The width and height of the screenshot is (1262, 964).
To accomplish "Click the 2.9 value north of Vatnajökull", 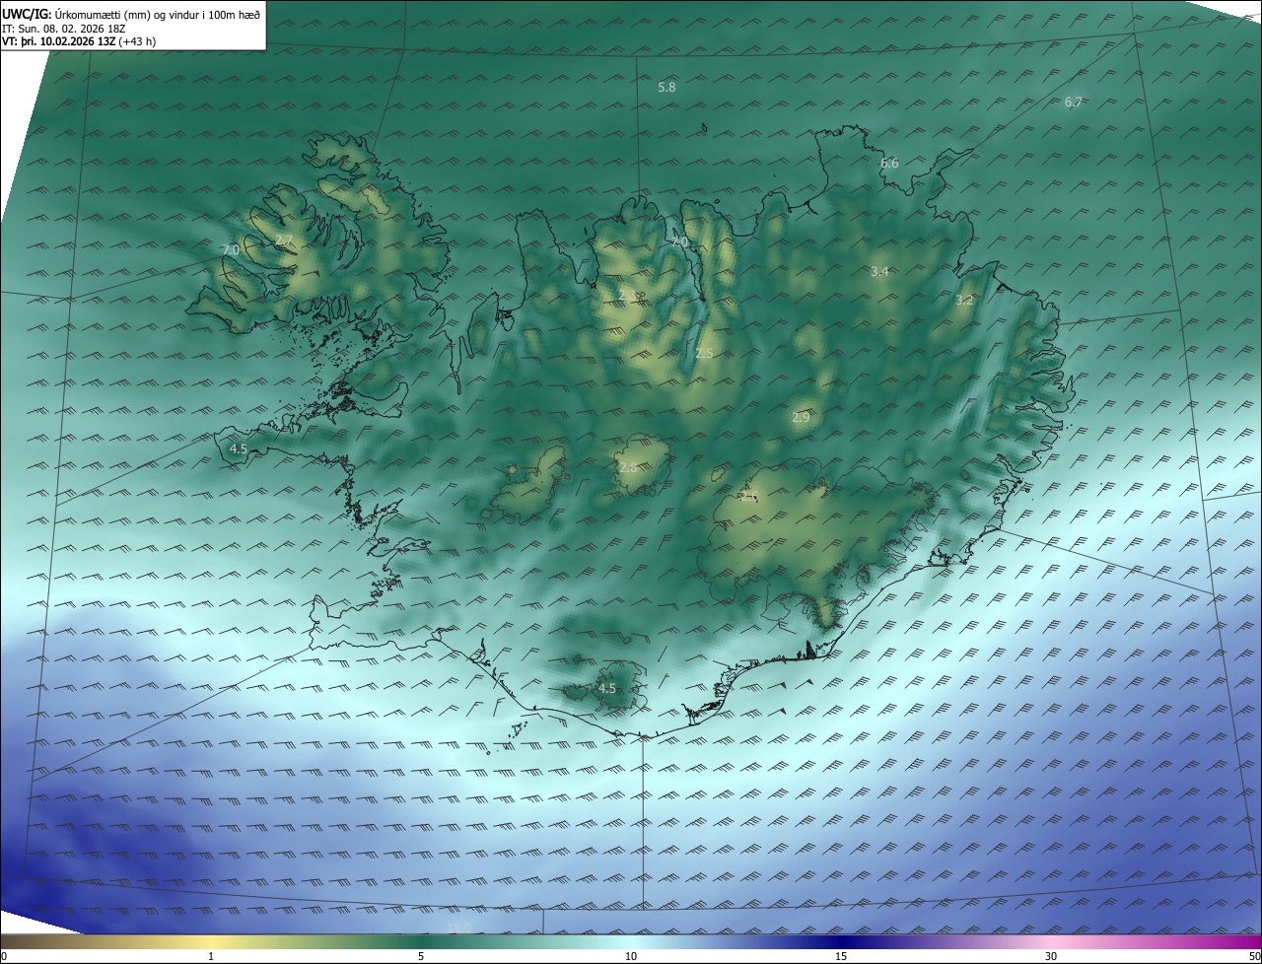I will click(x=801, y=418).
